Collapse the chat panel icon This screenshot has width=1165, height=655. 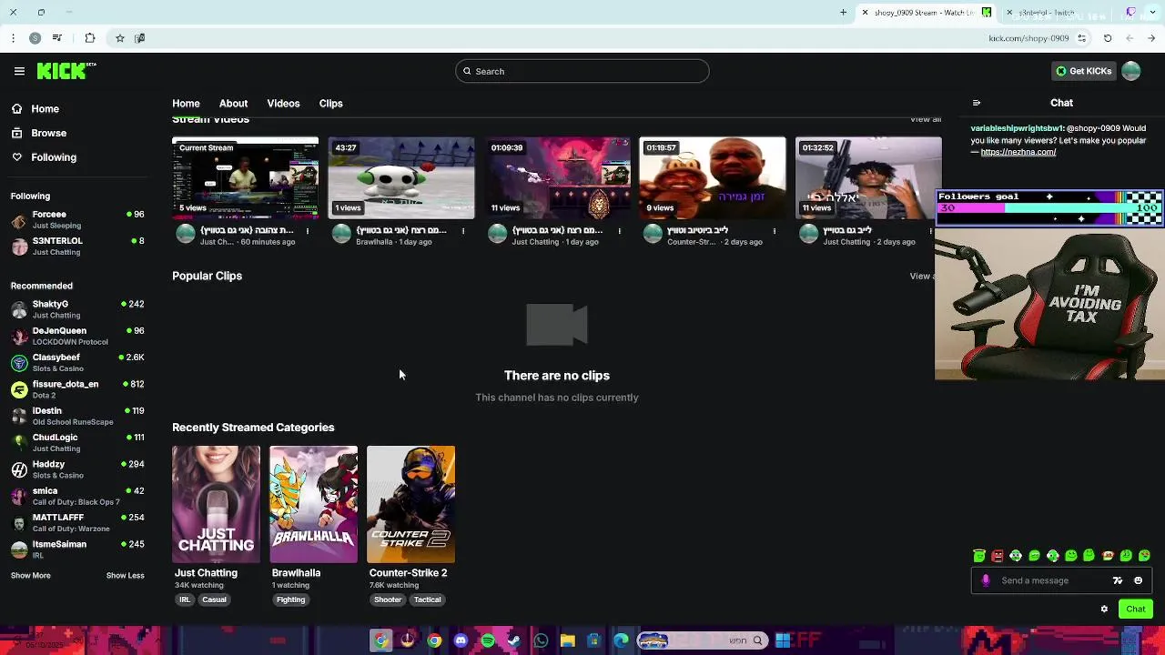click(x=977, y=103)
